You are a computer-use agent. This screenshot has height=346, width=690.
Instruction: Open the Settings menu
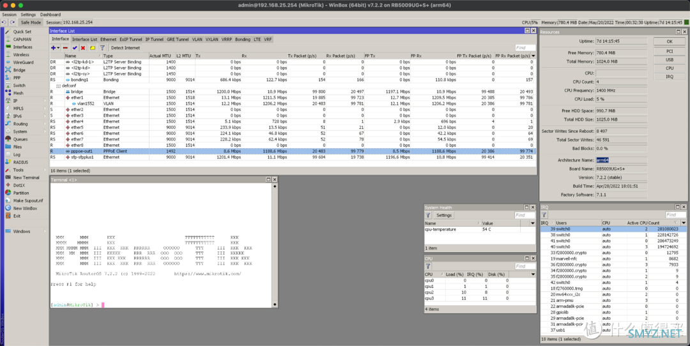(x=28, y=15)
